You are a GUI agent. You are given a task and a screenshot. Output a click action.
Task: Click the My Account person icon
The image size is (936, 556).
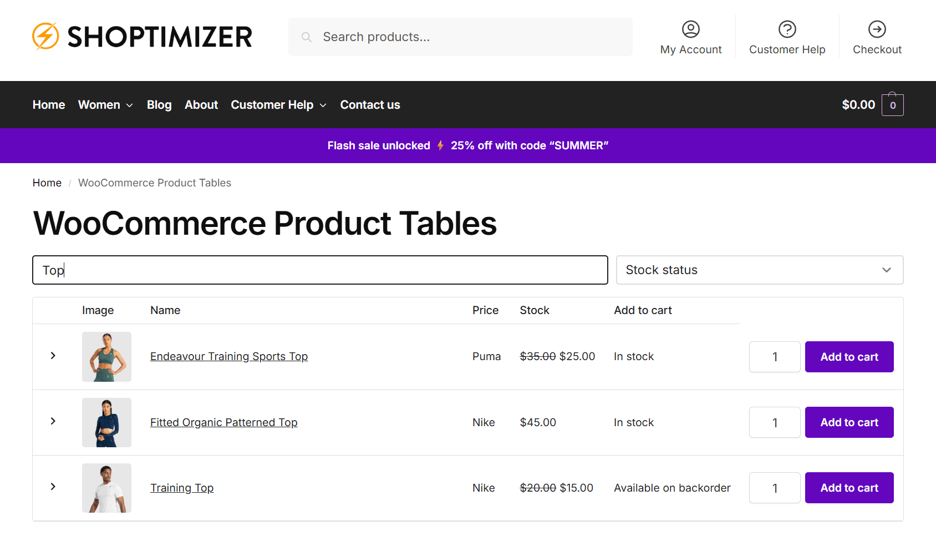(x=691, y=29)
